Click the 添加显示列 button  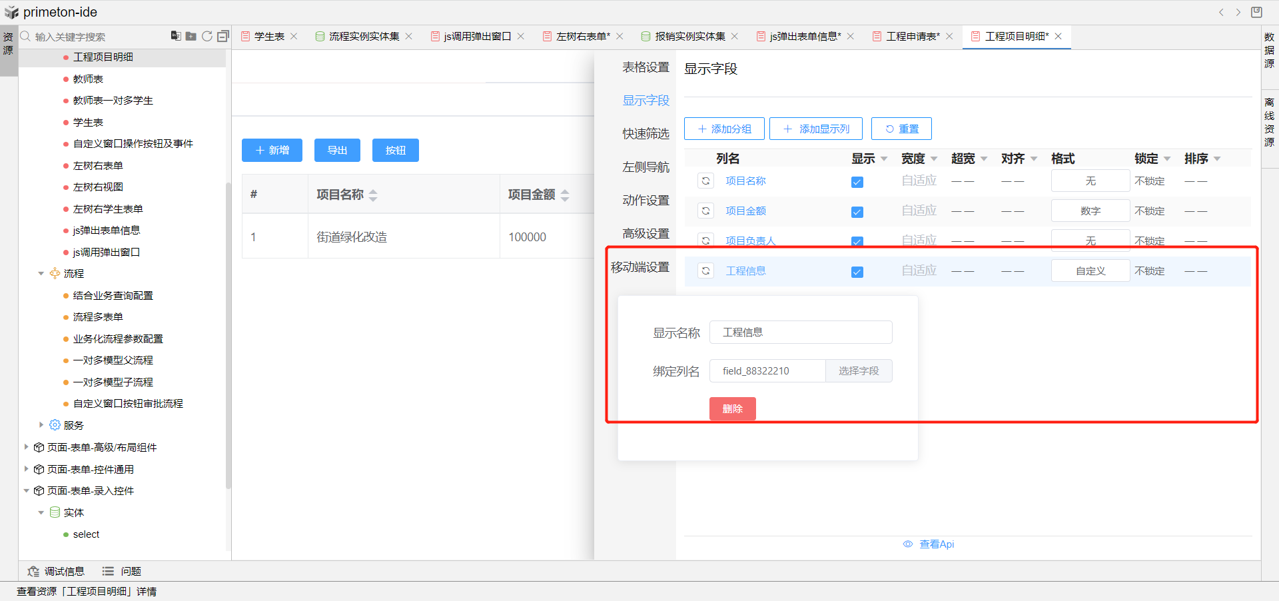(815, 129)
